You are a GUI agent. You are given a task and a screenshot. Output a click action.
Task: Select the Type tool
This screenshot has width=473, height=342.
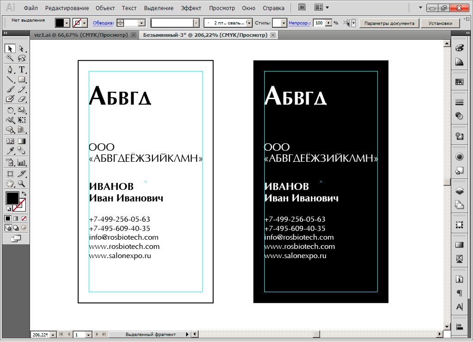pyautogui.click(x=21, y=70)
